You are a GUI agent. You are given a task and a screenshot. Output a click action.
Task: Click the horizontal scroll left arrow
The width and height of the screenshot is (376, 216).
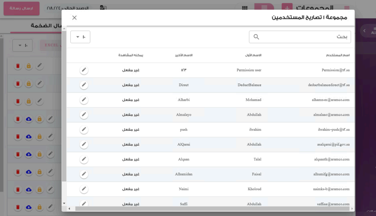pyautogui.click(x=69, y=208)
